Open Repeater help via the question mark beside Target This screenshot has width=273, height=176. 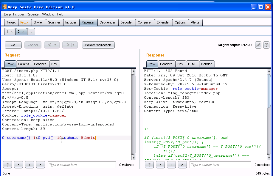pos(266,45)
